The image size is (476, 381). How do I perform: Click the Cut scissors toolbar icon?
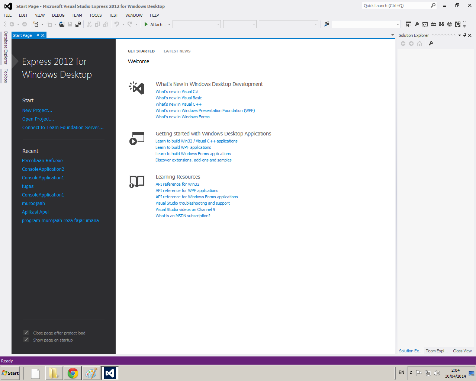89,24
